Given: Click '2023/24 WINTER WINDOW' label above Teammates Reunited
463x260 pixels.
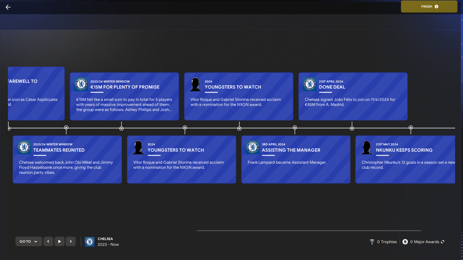Looking at the screenshot, I should click(53, 144).
